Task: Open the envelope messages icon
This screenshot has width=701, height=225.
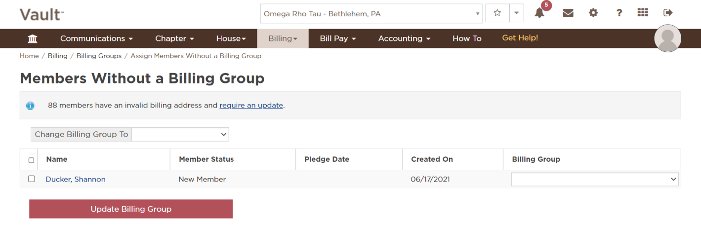Action: tap(568, 13)
